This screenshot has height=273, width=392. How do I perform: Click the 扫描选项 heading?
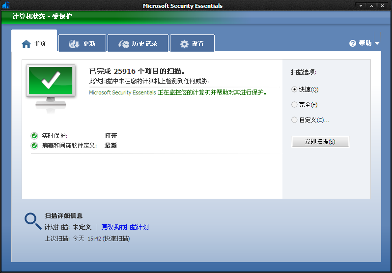pos(304,72)
